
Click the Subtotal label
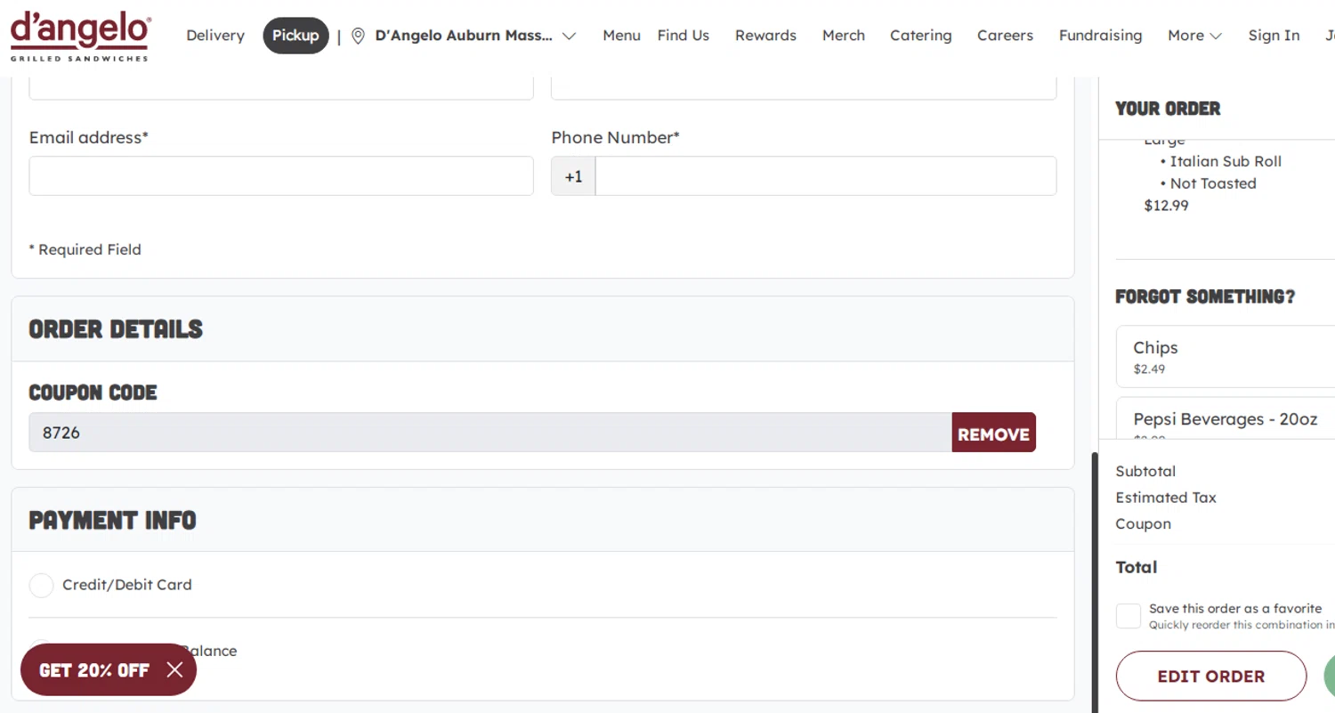coord(1145,471)
